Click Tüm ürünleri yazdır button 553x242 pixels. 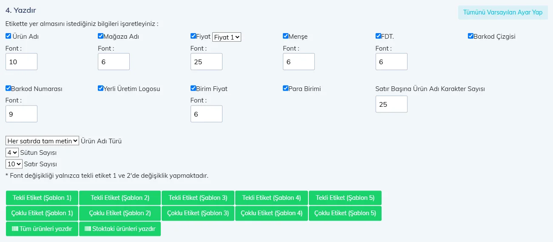(x=42, y=229)
